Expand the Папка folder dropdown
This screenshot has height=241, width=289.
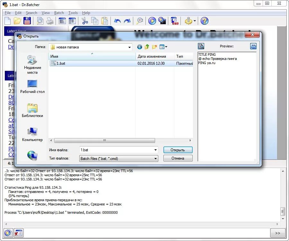(130, 47)
